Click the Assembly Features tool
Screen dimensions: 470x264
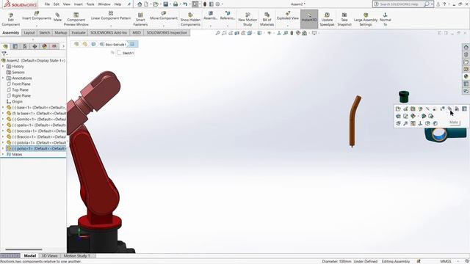(211, 16)
